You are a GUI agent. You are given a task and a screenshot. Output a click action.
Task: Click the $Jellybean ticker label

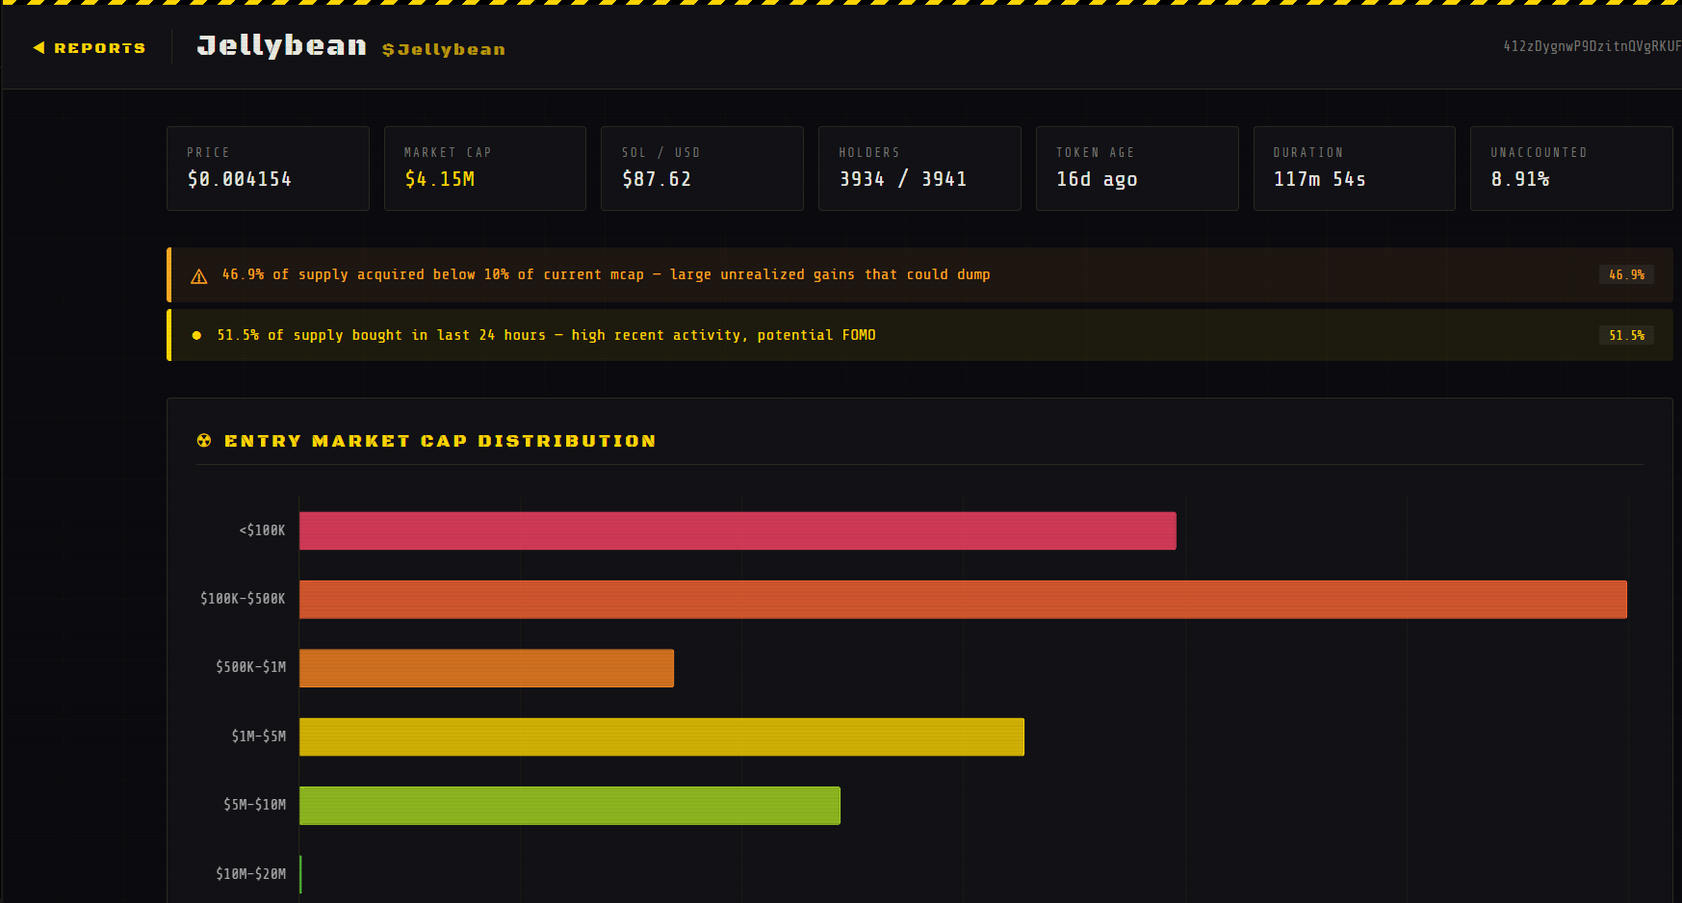[443, 50]
